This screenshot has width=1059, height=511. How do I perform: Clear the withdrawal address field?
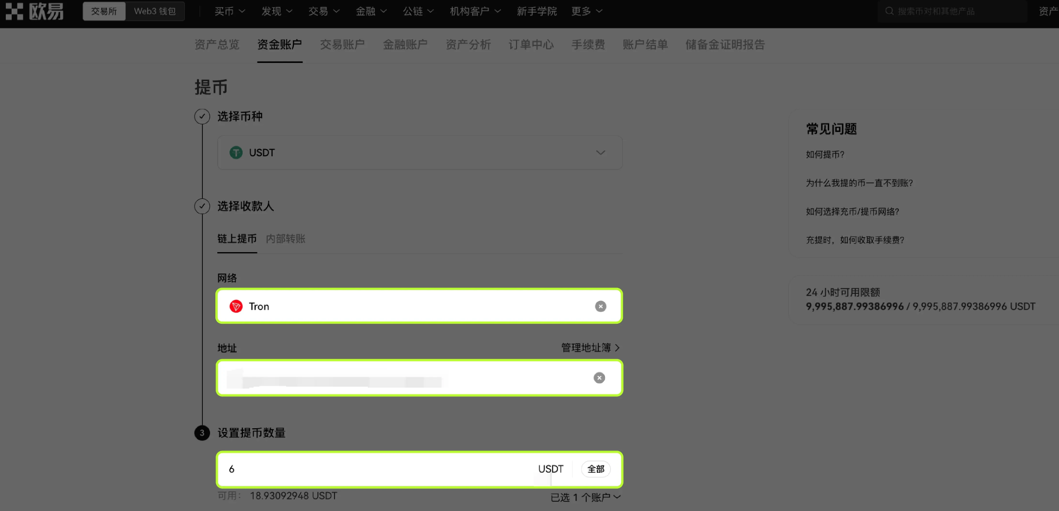(599, 378)
